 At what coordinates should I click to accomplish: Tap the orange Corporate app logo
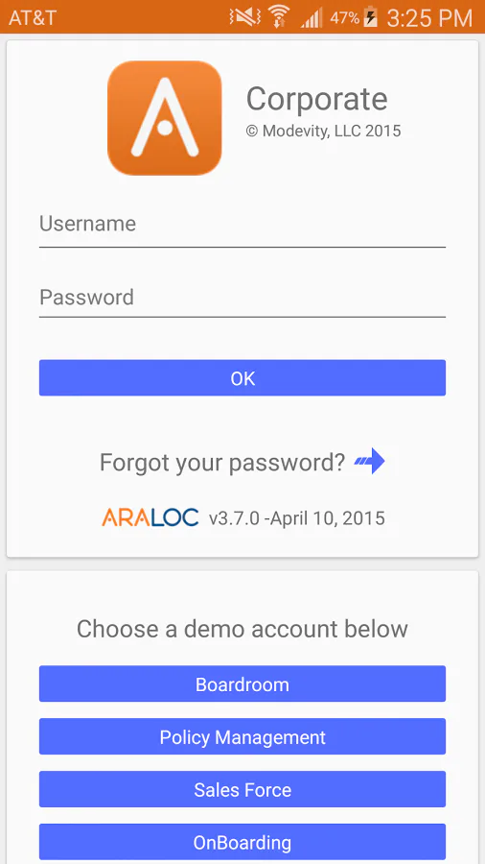tap(165, 118)
